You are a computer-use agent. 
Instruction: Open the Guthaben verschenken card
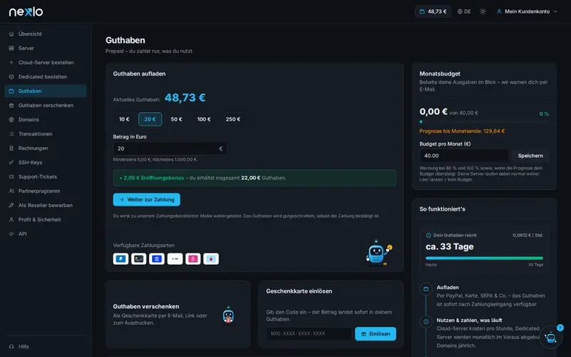coord(178,314)
